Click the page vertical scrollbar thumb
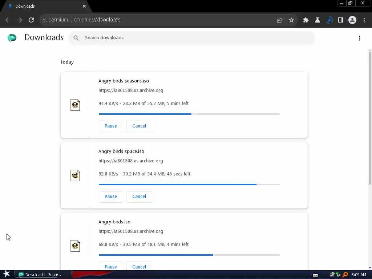The width and height of the screenshot is (372, 279). 370,118
